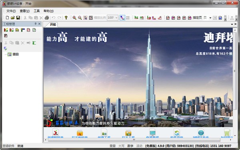Viewport: 240px width, 150px height.
Task: Open the 查看(V) menu
Action: pos(25,11)
